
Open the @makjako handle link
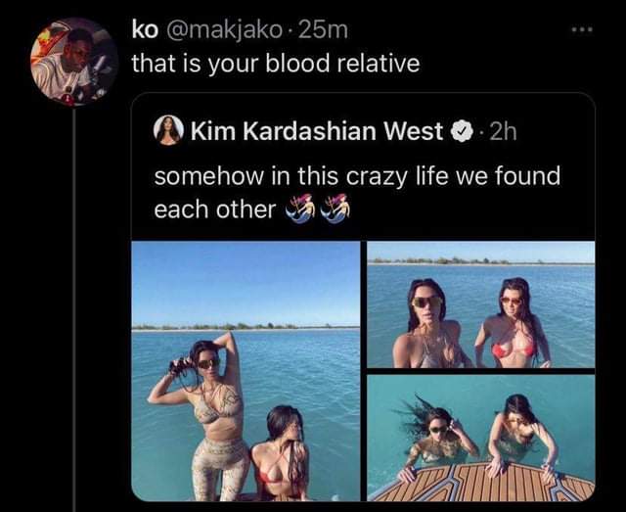coord(224,30)
